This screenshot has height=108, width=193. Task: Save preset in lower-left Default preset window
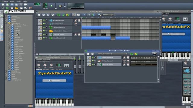[x=66, y=65]
